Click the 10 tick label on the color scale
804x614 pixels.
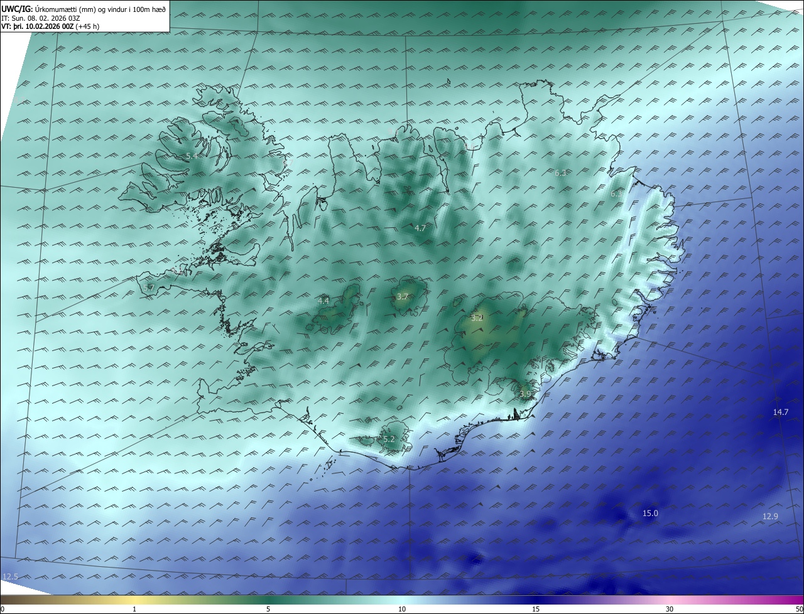[402, 609]
